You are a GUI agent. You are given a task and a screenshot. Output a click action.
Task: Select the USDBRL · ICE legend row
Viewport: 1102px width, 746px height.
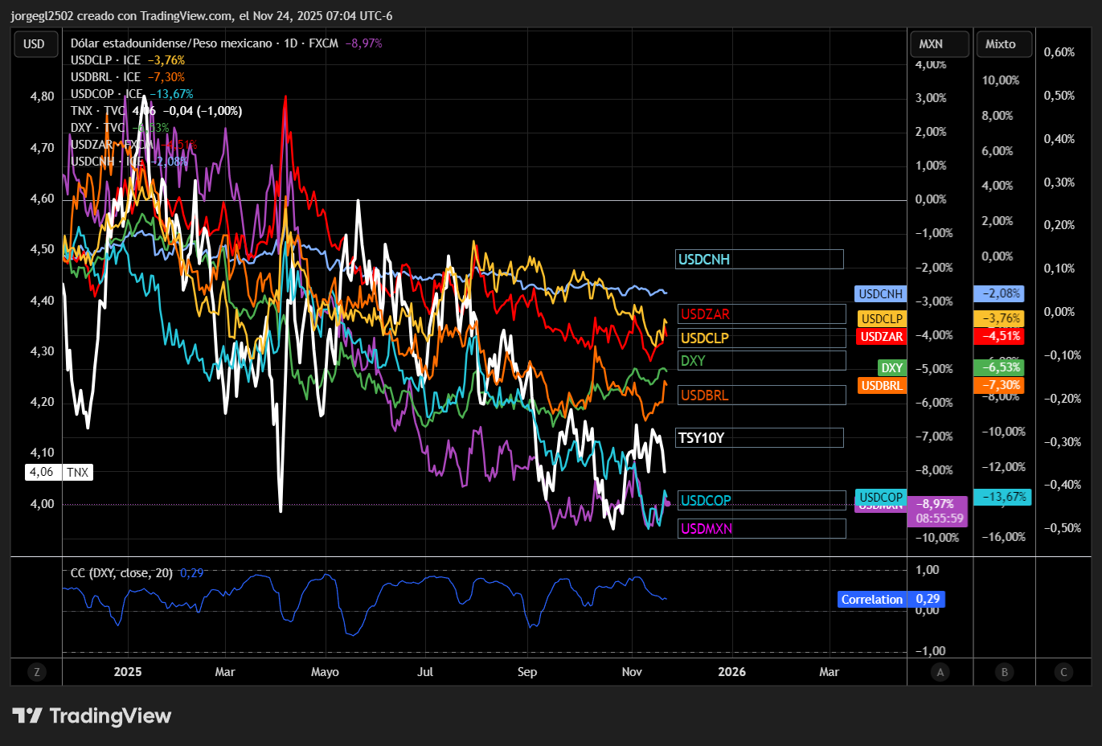pos(128,77)
